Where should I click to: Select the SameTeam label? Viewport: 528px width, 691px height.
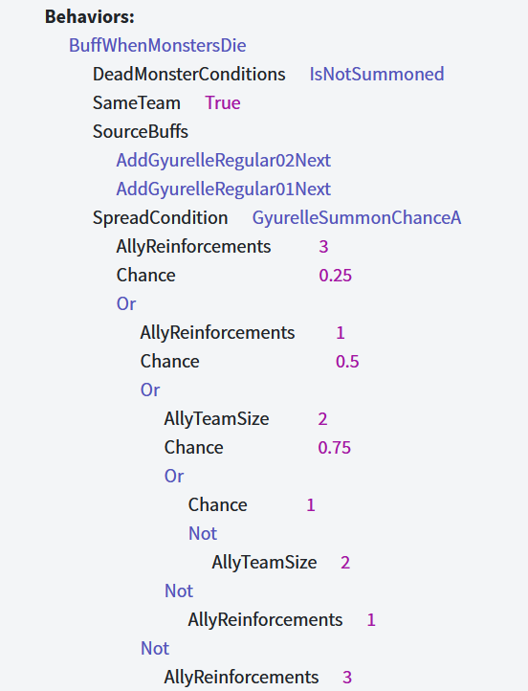(x=137, y=102)
